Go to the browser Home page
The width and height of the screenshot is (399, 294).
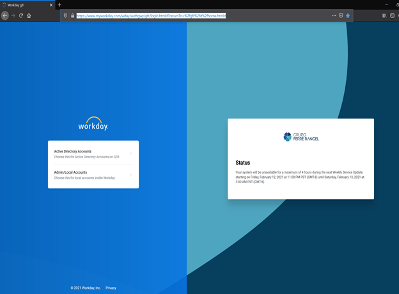point(29,15)
